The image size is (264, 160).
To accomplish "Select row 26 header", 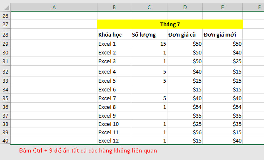I will tap(5, 16).
